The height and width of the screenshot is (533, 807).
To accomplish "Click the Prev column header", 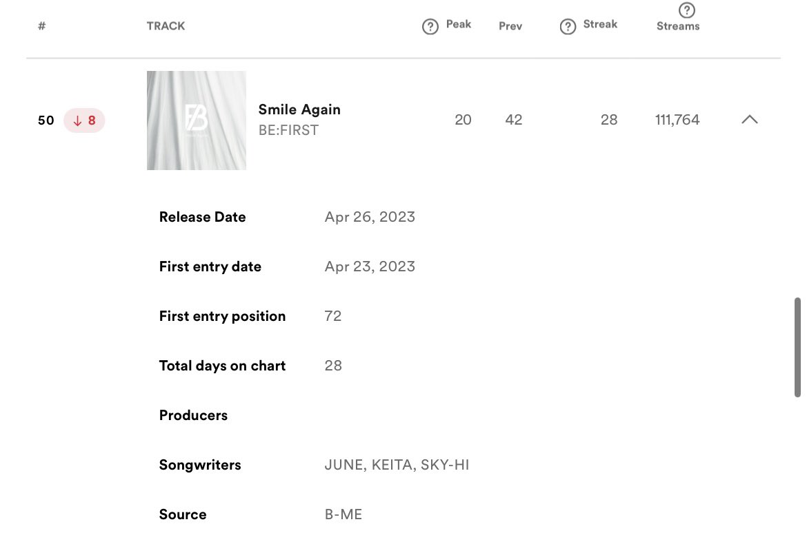I will 510,26.
